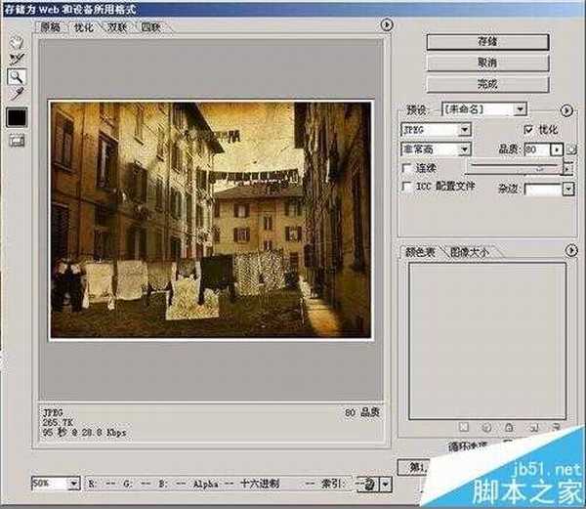
Task: Open the preview panel flyout menu arrow
Action: [x=387, y=25]
